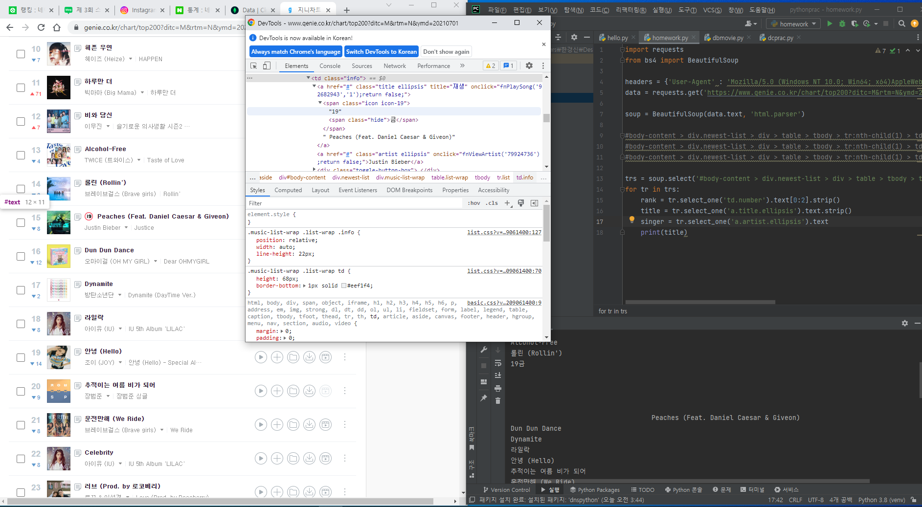The height and width of the screenshot is (507, 922).
Task: Tick the checkbox for Celebrity rank 22
Action: pos(21,459)
